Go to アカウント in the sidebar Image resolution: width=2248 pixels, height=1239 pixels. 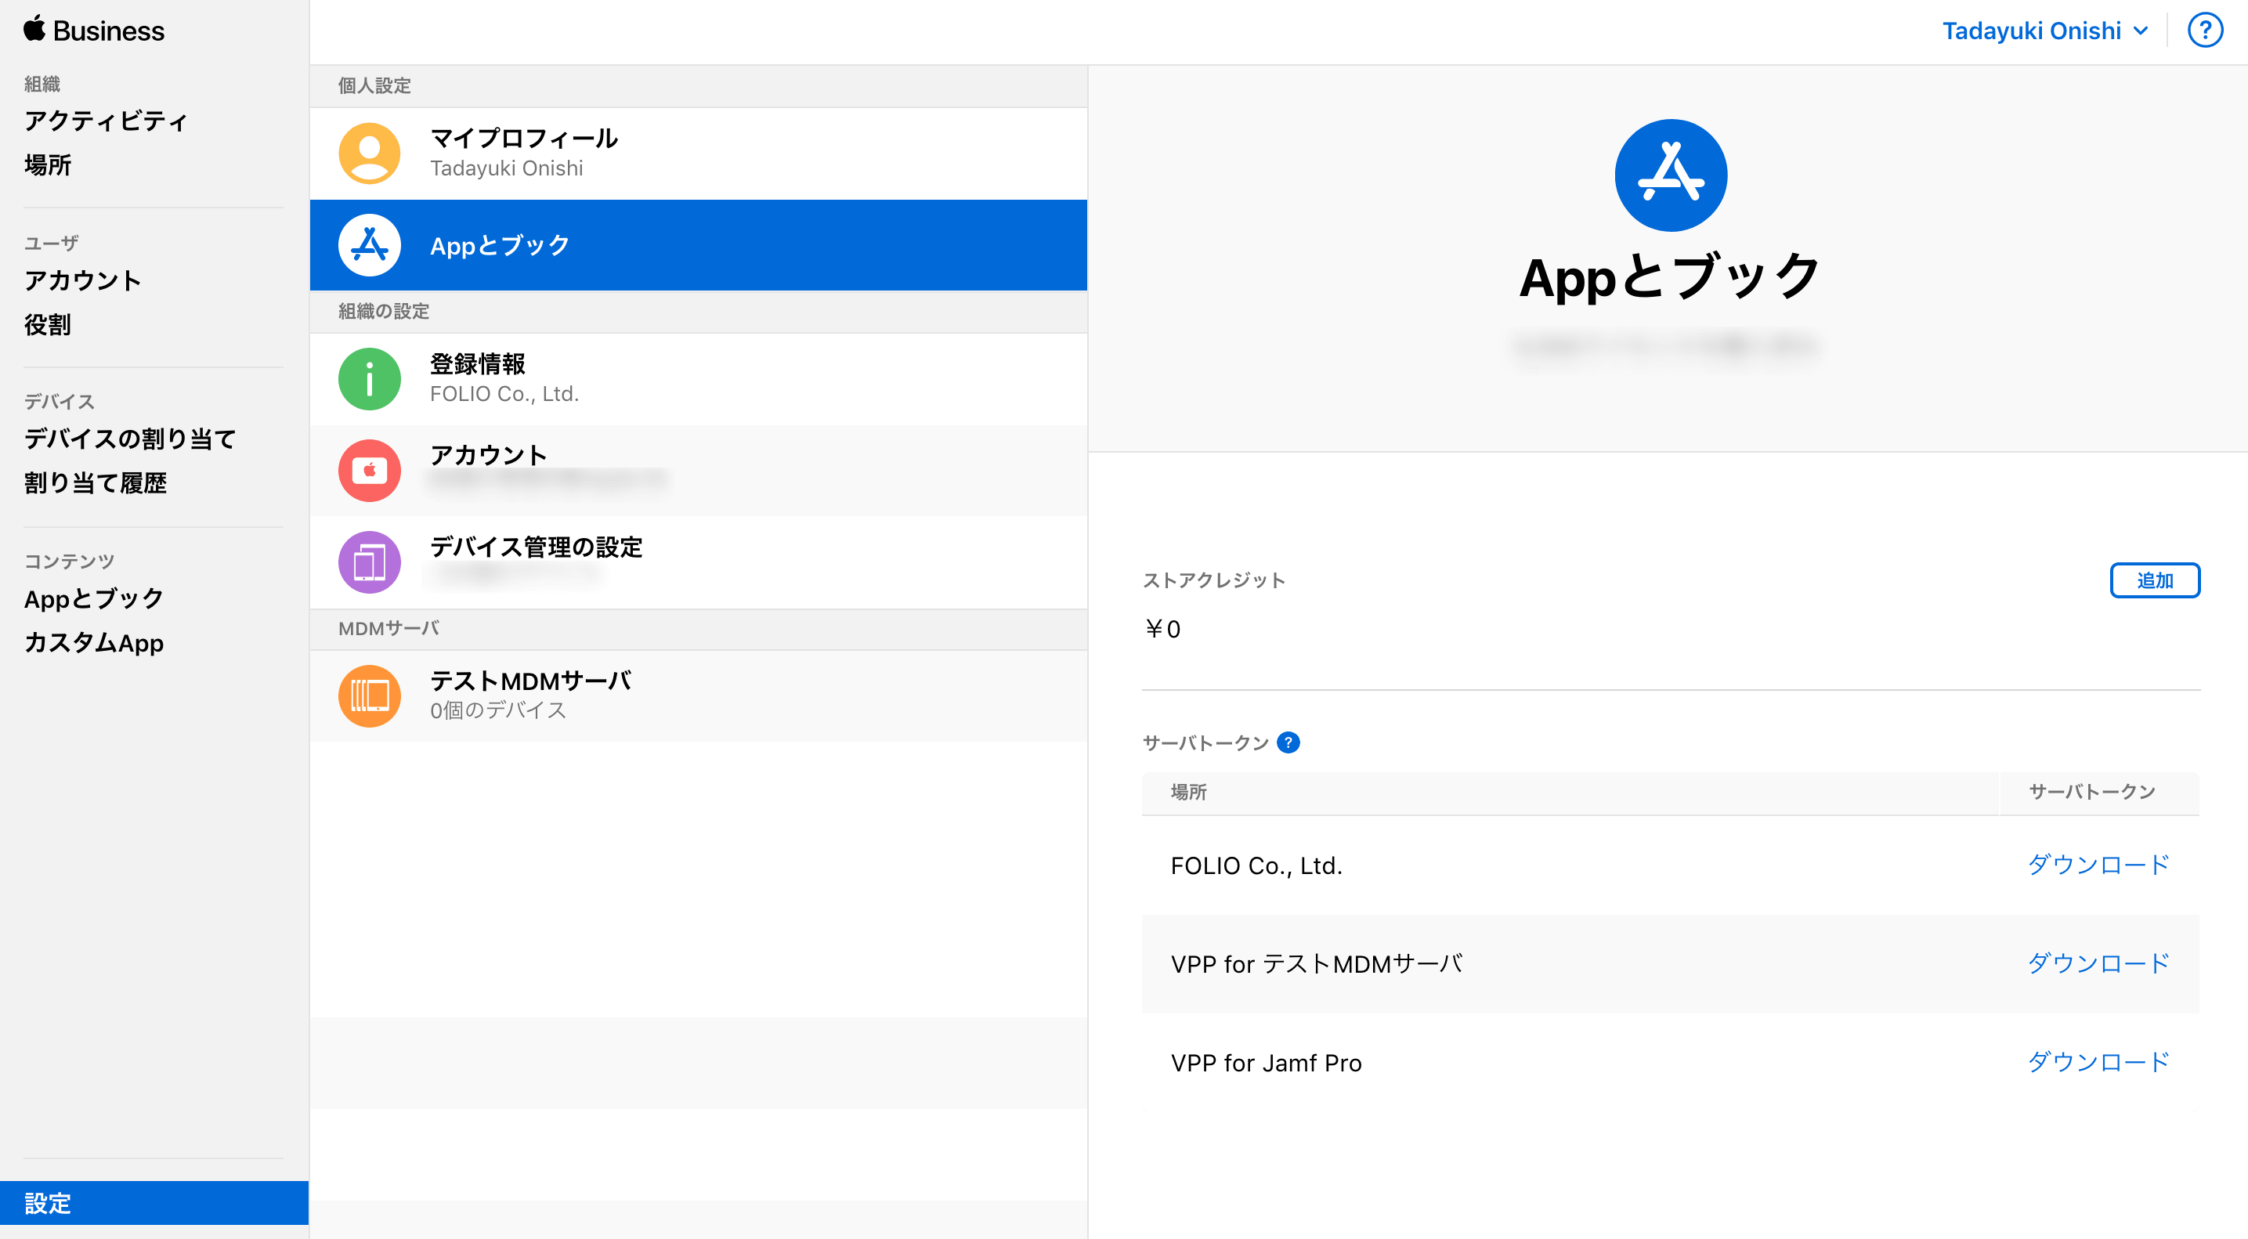82,280
